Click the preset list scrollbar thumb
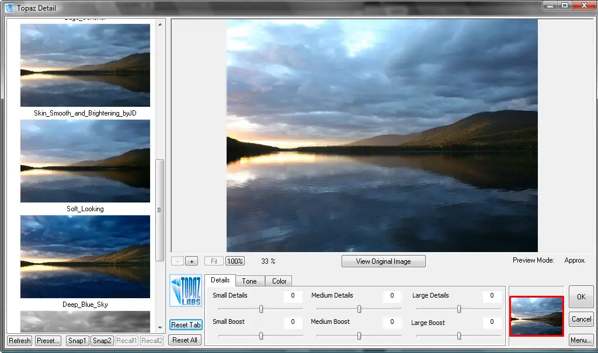Screen dimensions: 598x353 coord(160,210)
